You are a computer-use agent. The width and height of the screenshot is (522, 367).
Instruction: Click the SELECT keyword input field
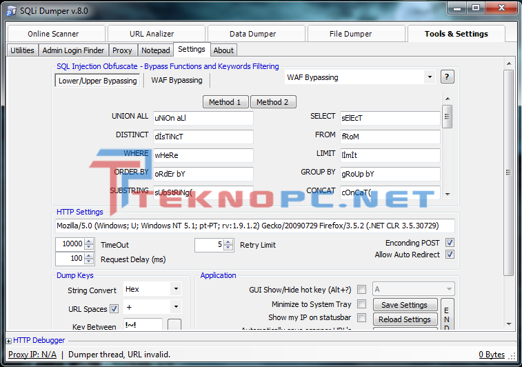[x=390, y=118]
